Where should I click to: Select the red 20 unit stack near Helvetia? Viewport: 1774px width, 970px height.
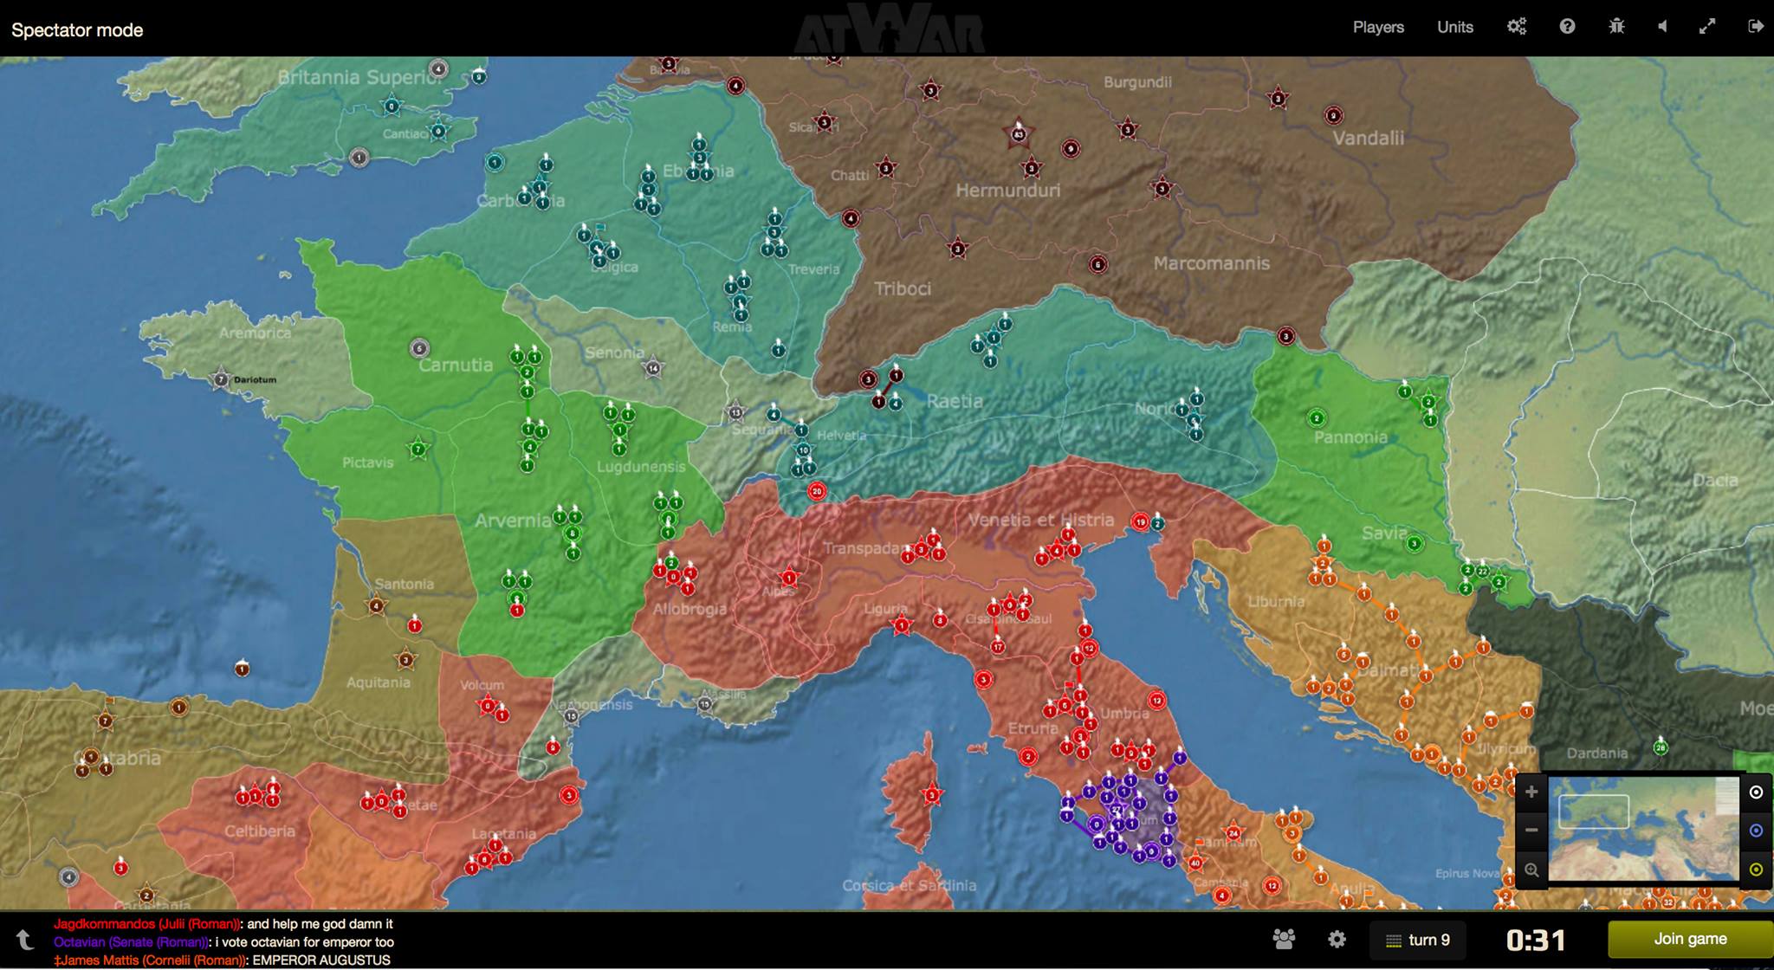[x=816, y=492]
